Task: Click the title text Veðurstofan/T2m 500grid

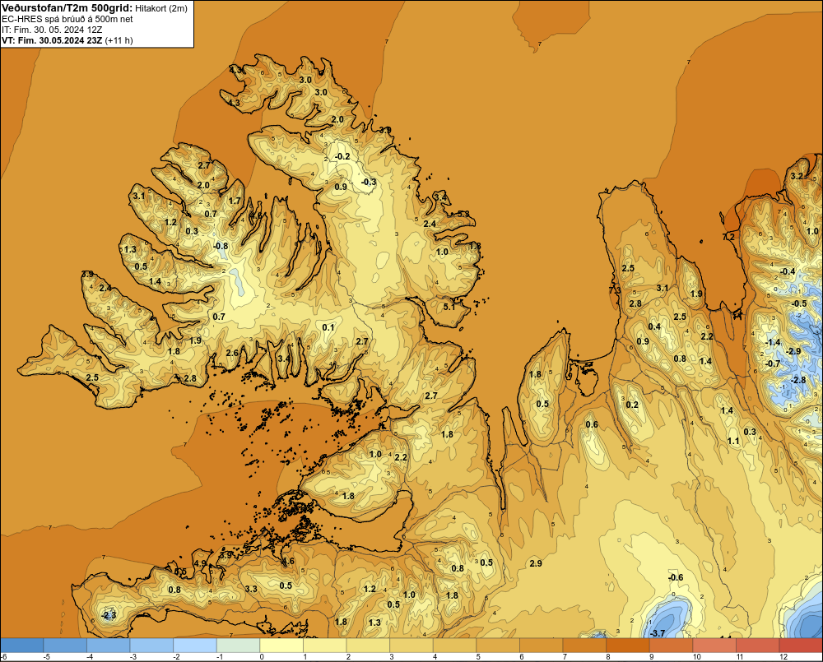Action: 67,7
